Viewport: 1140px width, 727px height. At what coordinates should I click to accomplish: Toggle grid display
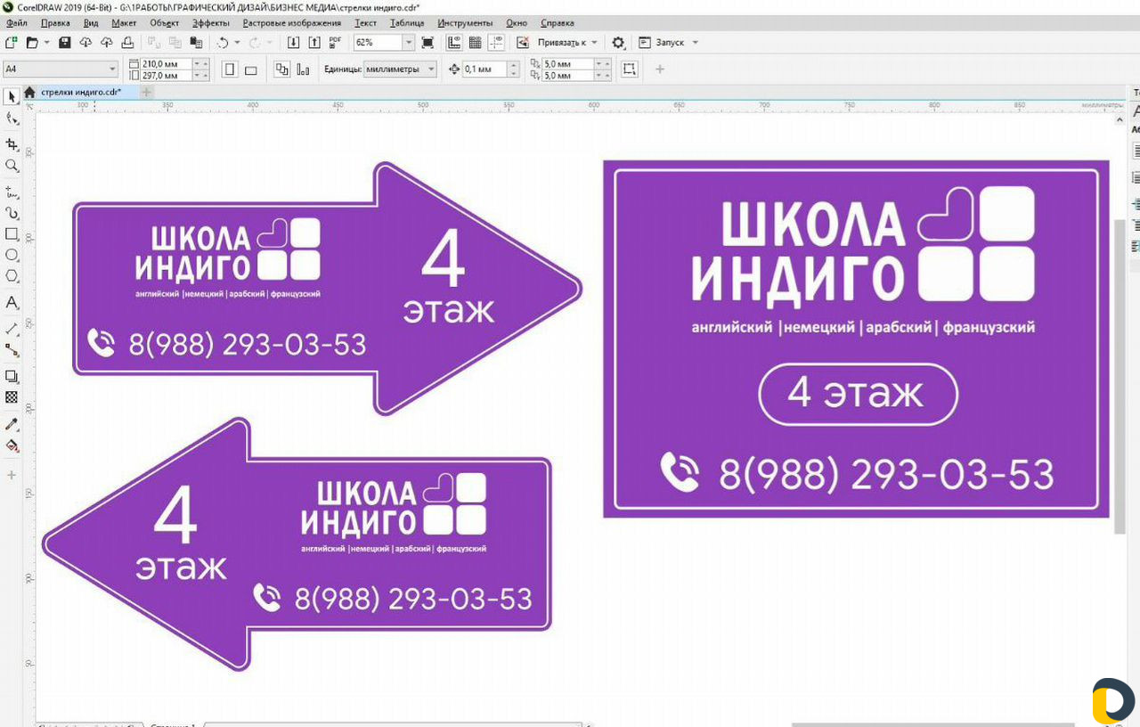475,42
